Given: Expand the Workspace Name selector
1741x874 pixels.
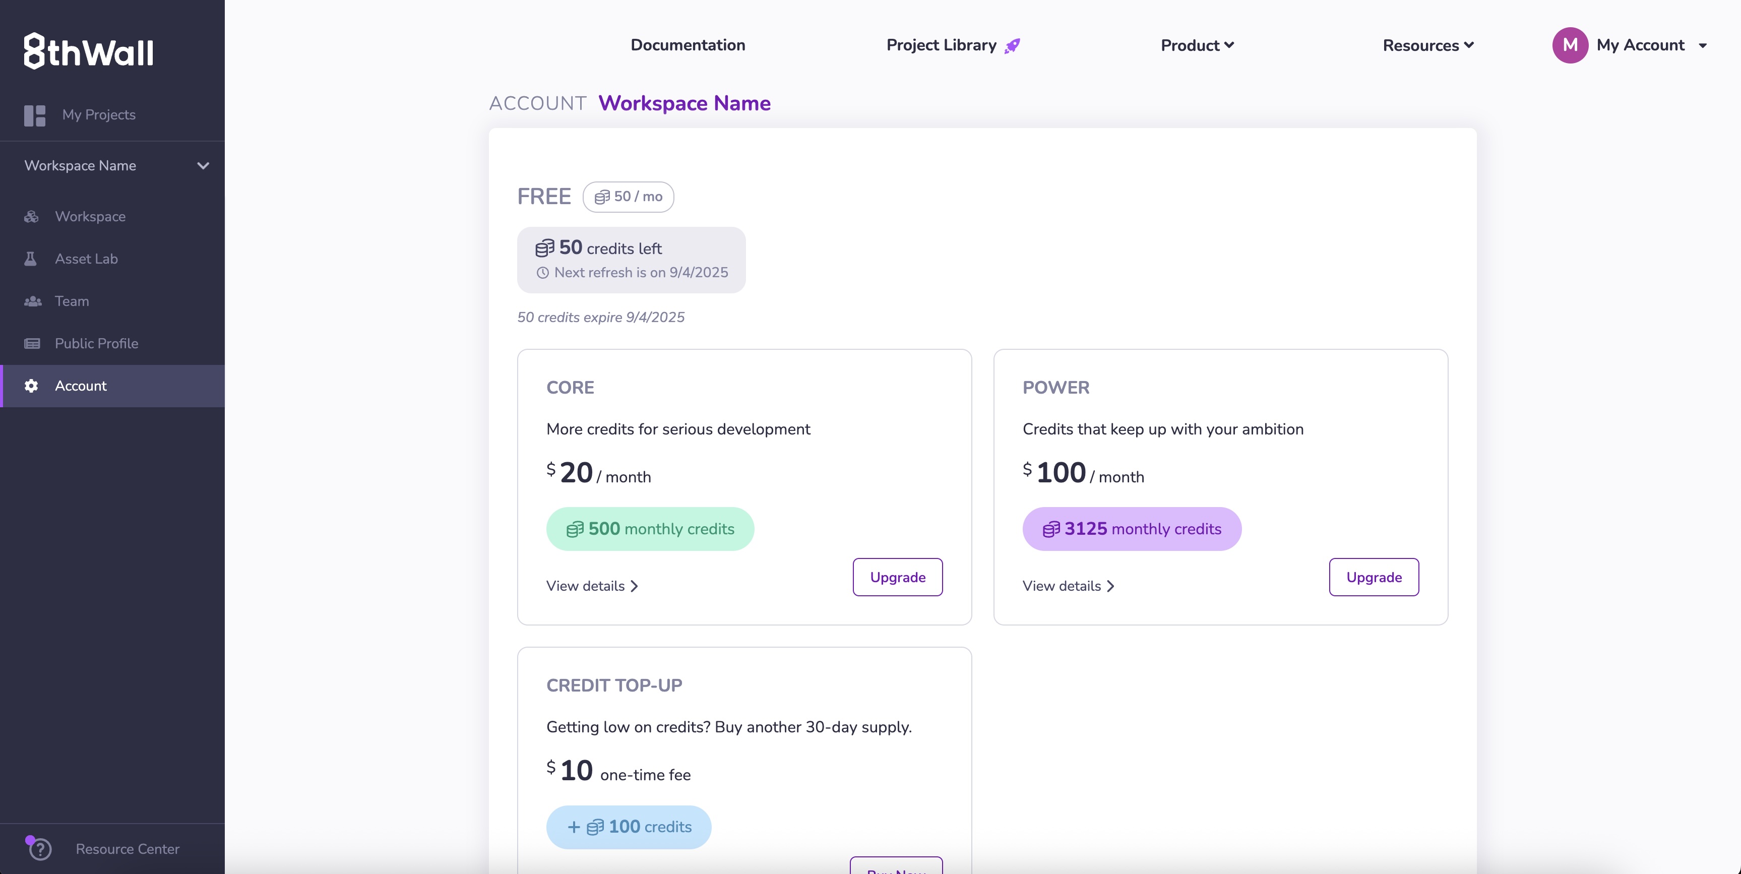Looking at the screenshot, I should tap(203, 165).
